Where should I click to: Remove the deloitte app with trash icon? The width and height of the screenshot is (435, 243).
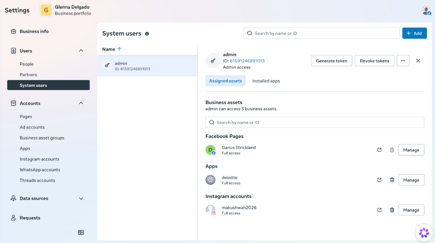pos(392,180)
